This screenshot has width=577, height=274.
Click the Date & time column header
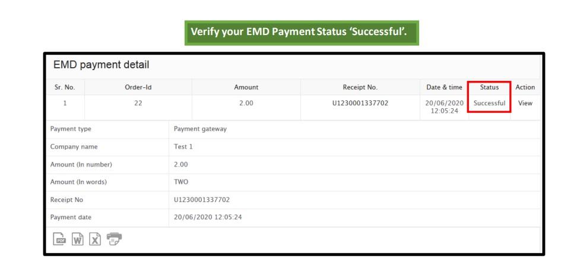coord(444,87)
